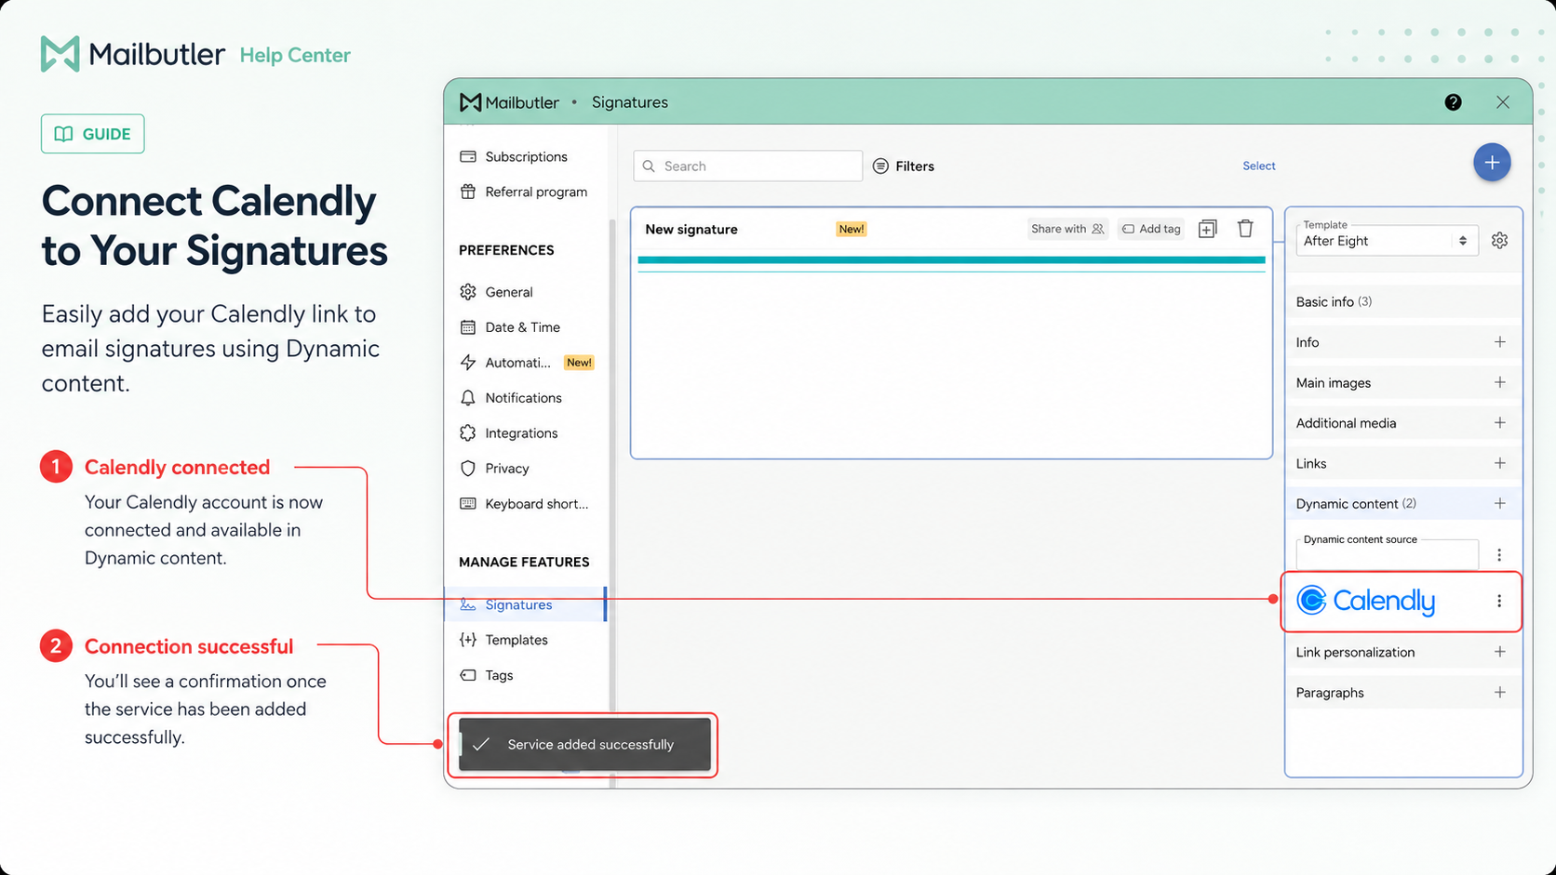
Task: Click the duplicate signature icon
Action: coord(1207,229)
